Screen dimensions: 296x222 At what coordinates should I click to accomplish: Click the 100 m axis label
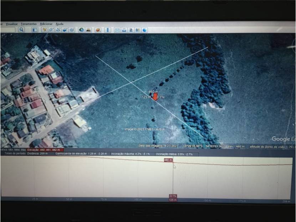(138, 200)
